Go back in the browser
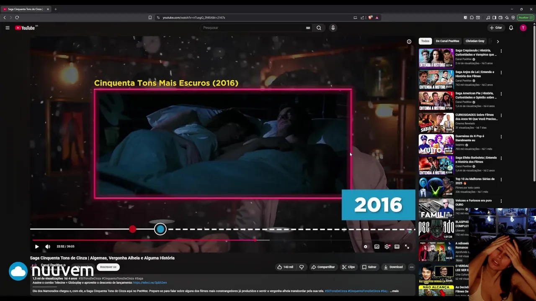The width and height of the screenshot is (536, 301). [x=5, y=18]
